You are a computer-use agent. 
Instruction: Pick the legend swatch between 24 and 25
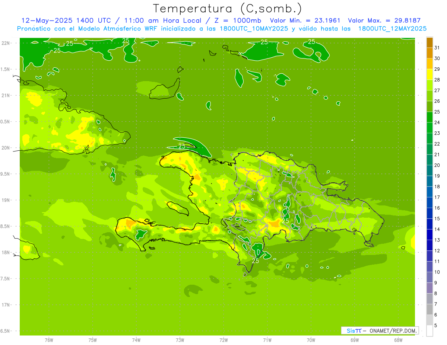[x=429, y=117]
